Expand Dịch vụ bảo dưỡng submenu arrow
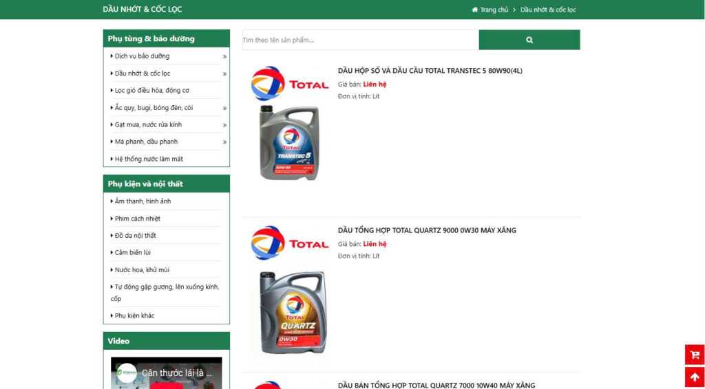705x389 pixels. coord(224,56)
